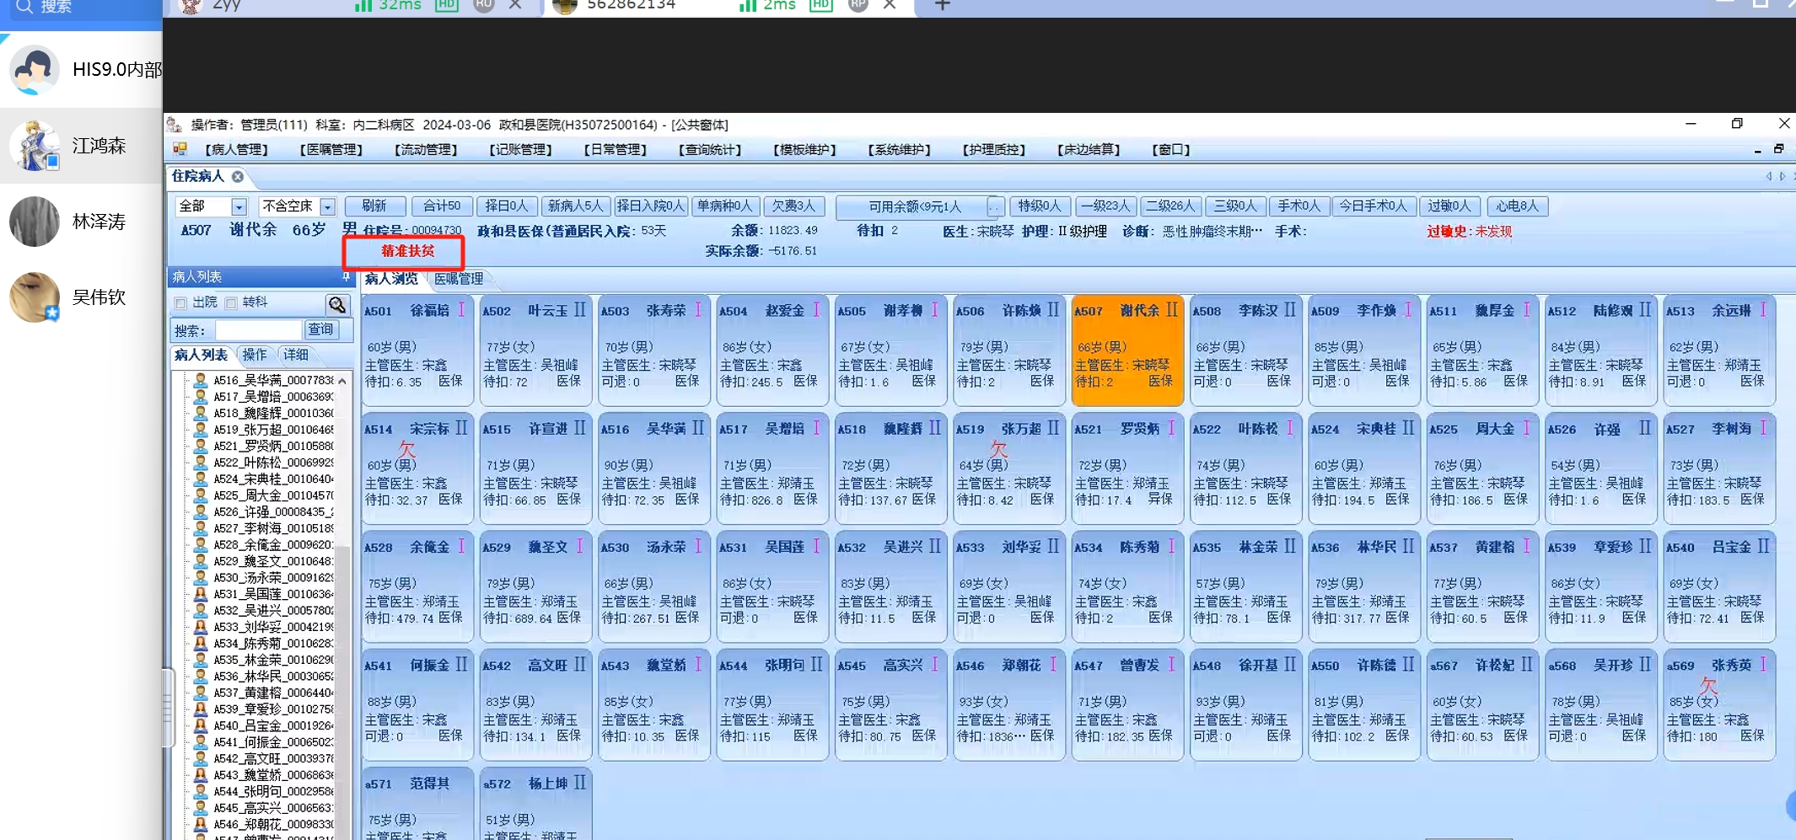Click the patient icon for A516_吴华满 in list
The image size is (1796, 840).
tap(201, 380)
